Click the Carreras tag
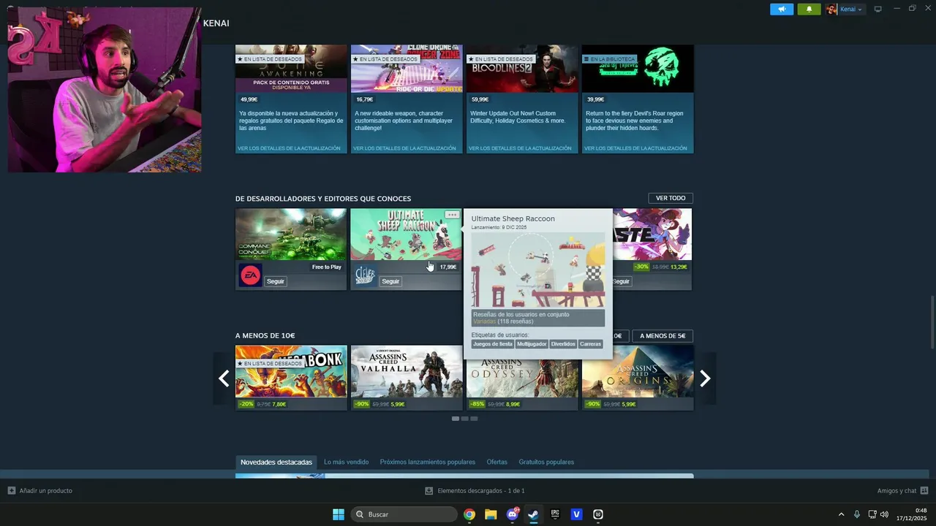 (x=590, y=344)
